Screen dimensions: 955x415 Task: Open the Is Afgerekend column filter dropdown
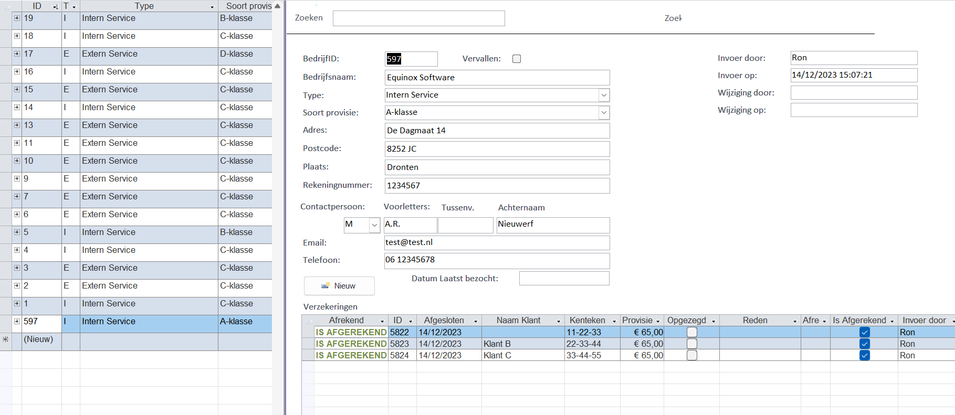point(892,321)
